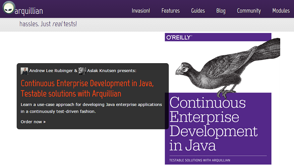This screenshot has width=294, height=166.
Task: Click the O'REILLY logo on book cover
Action: coord(179,37)
